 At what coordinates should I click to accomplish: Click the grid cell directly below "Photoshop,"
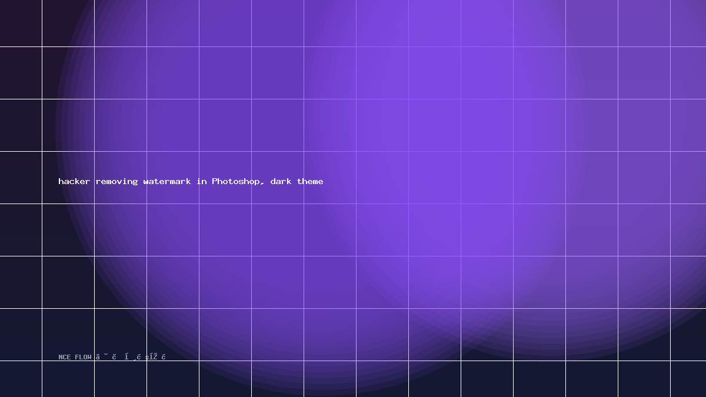225,230
